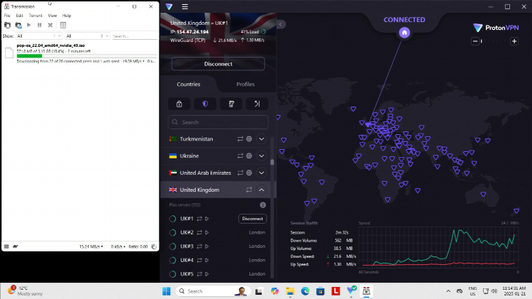Click the Ratio 0.00 status text
532x299 pixels.
(138, 246)
